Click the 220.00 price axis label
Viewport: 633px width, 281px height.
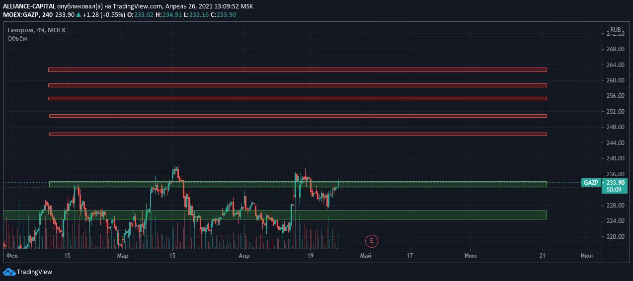pos(615,237)
